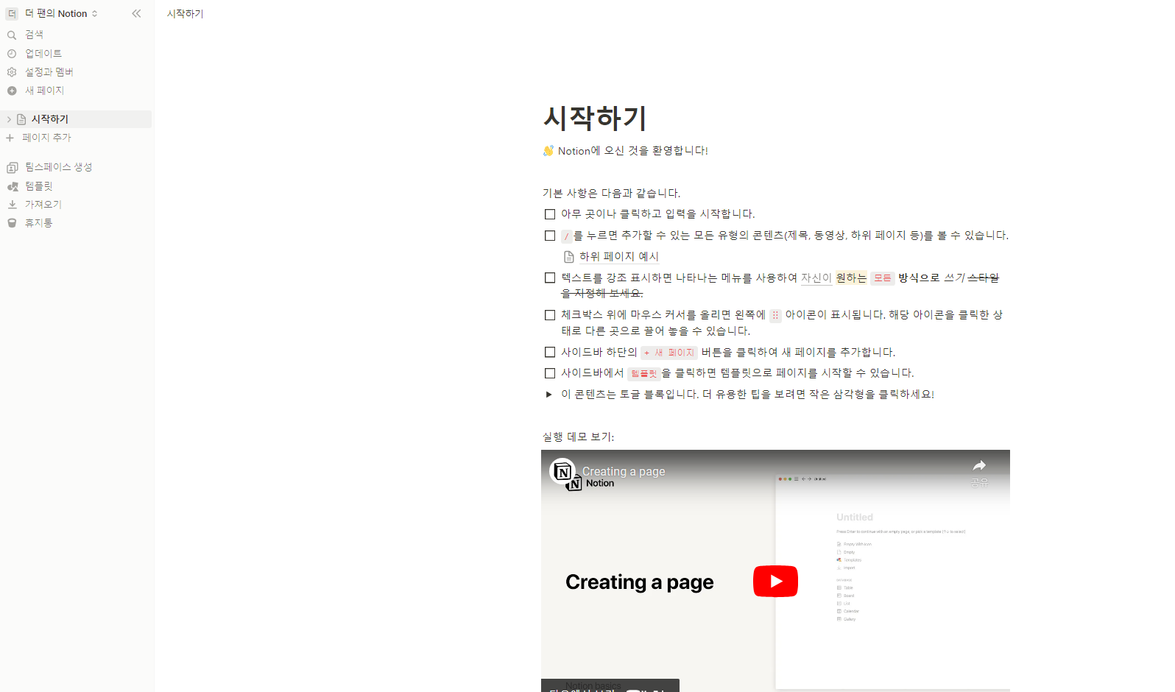The height and width of the screenshot is (692, 1175).
Task: Click the clock icon beside 업데이트
Action: point(12,53)
